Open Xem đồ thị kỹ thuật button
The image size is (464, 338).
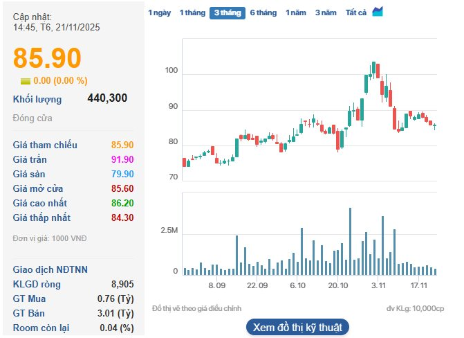(297, 327)
